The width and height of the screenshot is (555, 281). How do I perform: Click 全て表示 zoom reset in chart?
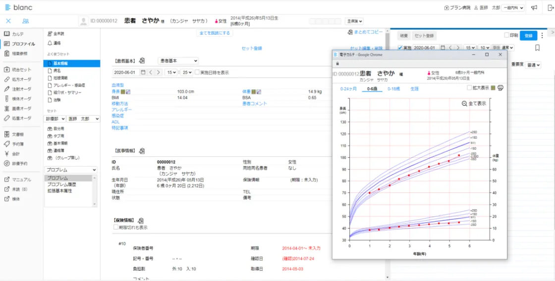[474, 103]
